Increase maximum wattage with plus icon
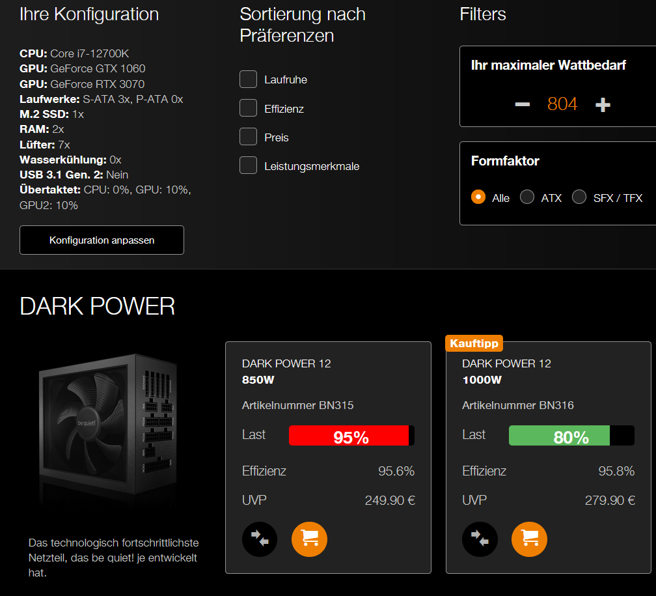This screenshot has height=596, width=656. [x=603, y=104]
